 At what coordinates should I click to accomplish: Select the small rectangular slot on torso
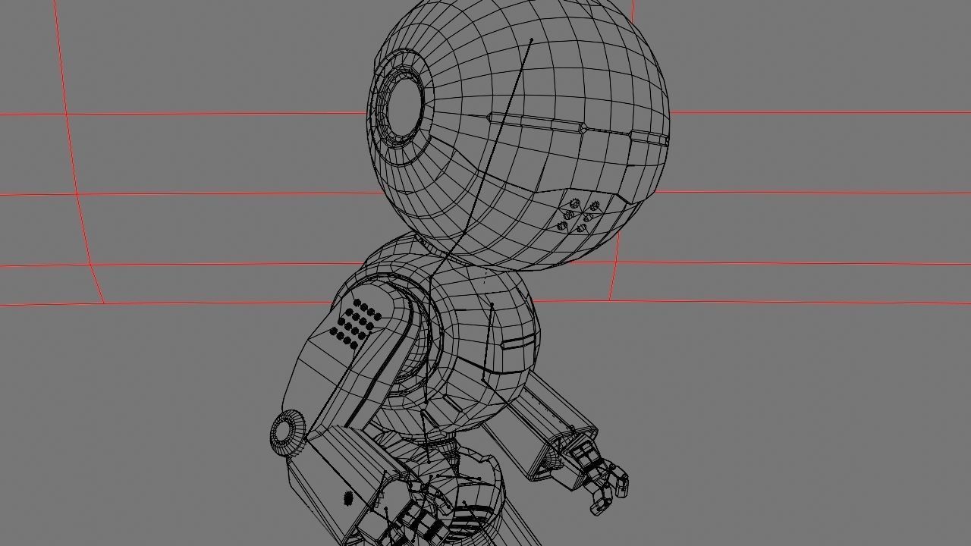[517, 344]
